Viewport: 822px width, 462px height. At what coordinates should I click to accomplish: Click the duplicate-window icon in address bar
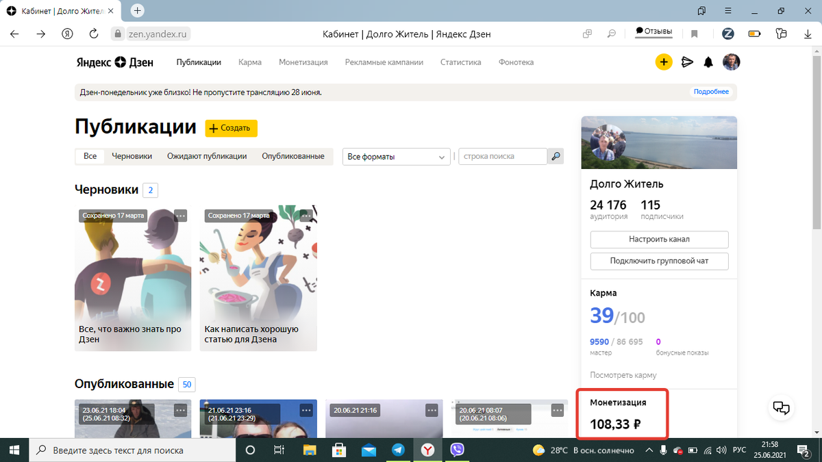[587, 34]
